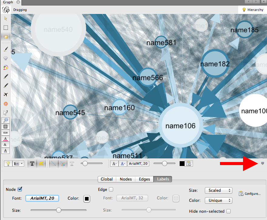267x220 pixels.
Task: Click the black node label color swatch
Action: coord(87,199)
